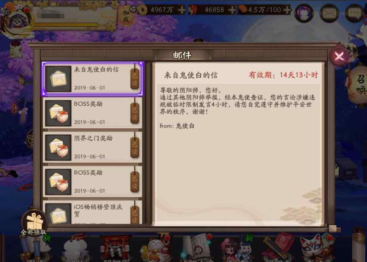Click the purple character avatar icon in top bar
Viewport: 367px width, 262px height.
pos(304,13)
